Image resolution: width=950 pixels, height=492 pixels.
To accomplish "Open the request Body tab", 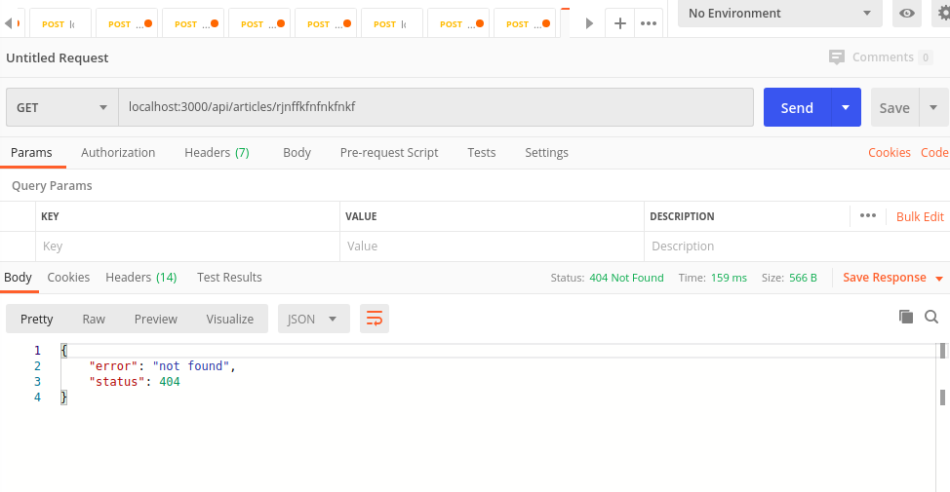I will point(297,153).
